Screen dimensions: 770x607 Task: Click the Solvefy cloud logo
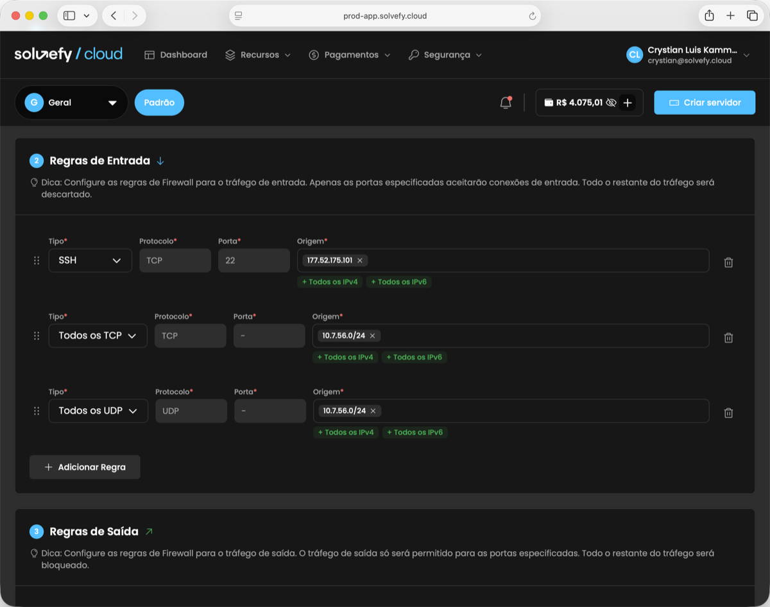[68, 55]
